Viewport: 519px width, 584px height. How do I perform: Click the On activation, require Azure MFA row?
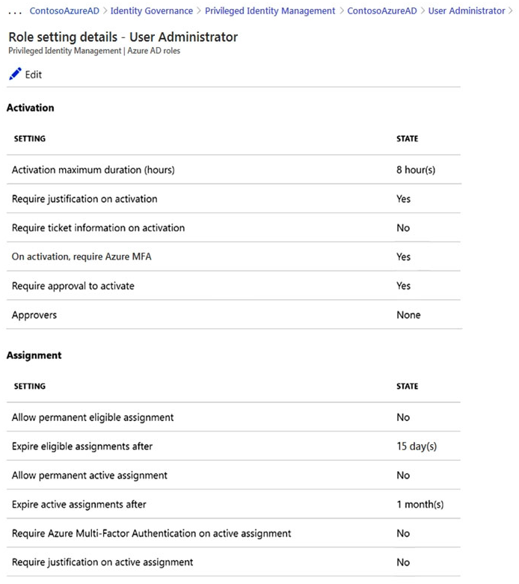82,256
